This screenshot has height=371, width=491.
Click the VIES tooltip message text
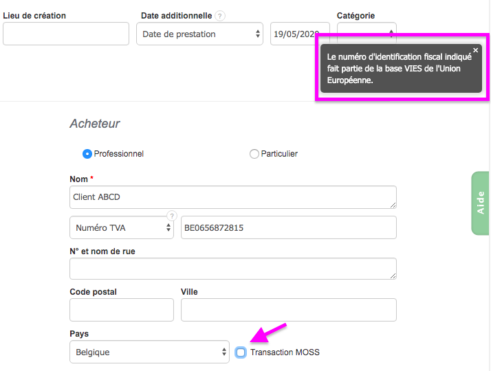(399, 69)
